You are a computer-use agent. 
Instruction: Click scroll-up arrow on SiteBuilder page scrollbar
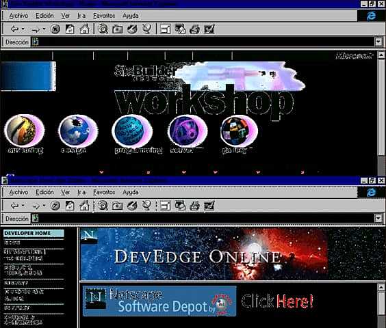381,55
